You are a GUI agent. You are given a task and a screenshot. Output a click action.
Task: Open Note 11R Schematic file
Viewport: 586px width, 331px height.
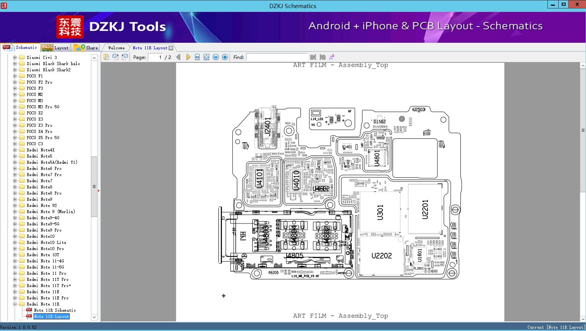pos(55,310)
